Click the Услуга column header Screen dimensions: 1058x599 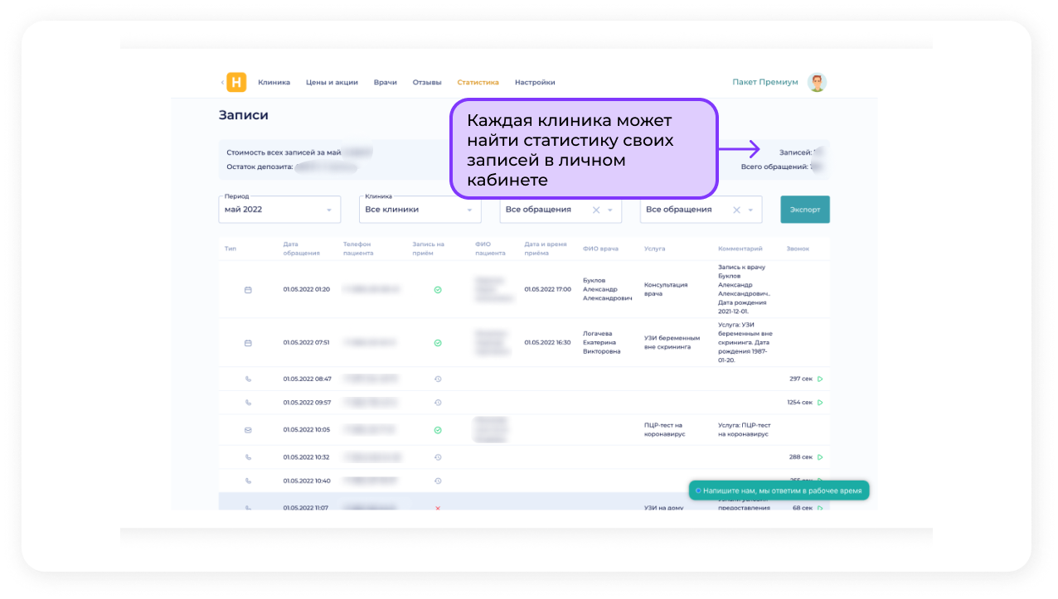point(655,249)
